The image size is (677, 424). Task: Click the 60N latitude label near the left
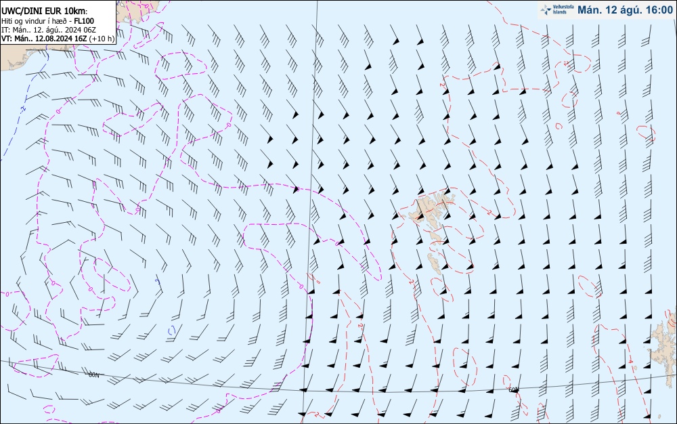coord(93,375)
